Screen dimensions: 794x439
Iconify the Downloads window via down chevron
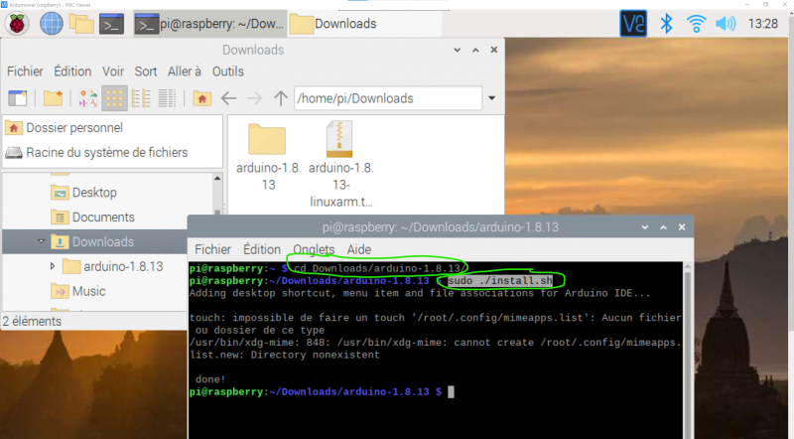pos(457,50)
